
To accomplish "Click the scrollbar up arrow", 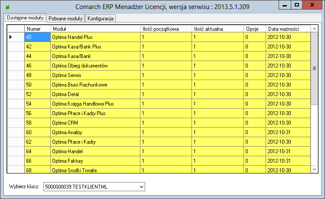I will 314,29.
